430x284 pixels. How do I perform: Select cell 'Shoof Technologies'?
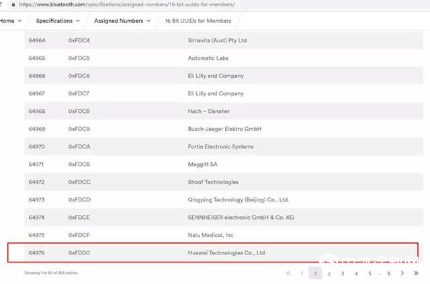pyautogui.click(x=214, y=182)
